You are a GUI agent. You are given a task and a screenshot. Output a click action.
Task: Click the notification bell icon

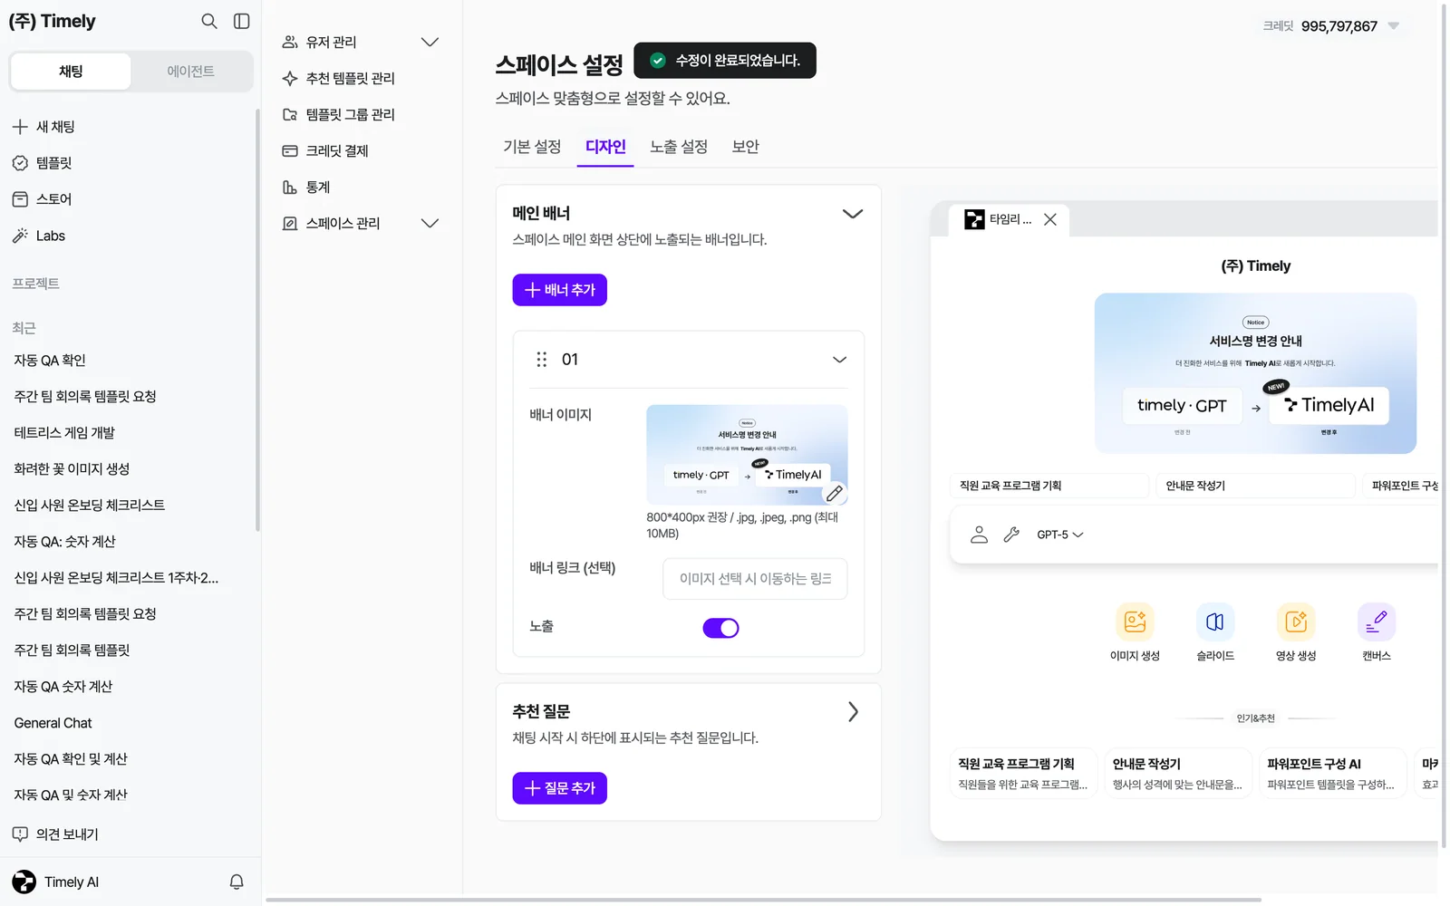237,882
